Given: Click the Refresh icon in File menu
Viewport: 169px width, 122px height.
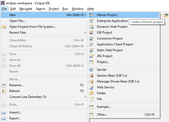Looking at the screenshot, I should pos(4,91).
